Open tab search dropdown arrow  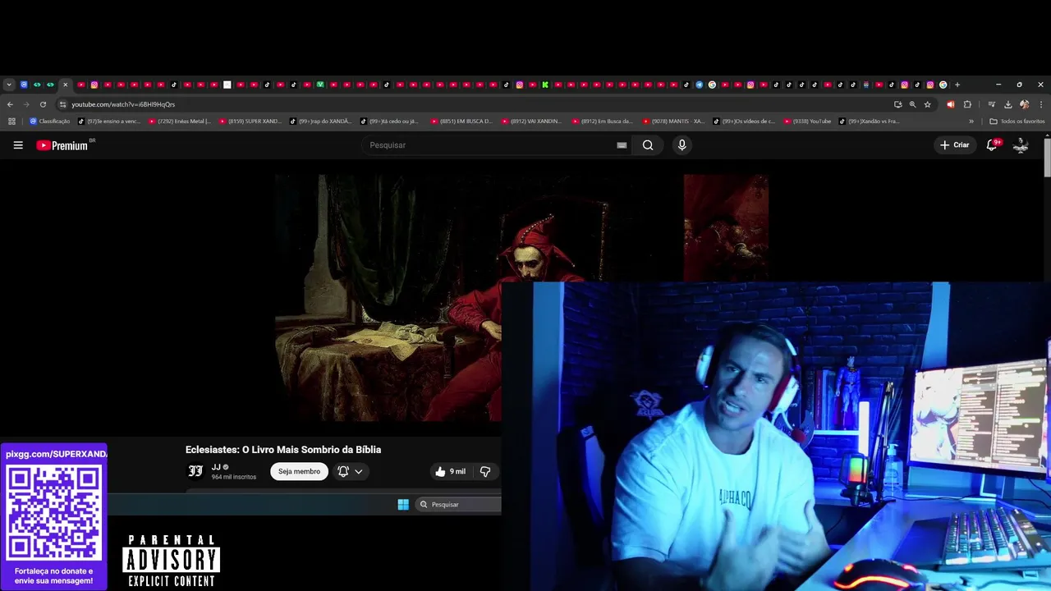(9, 85)
